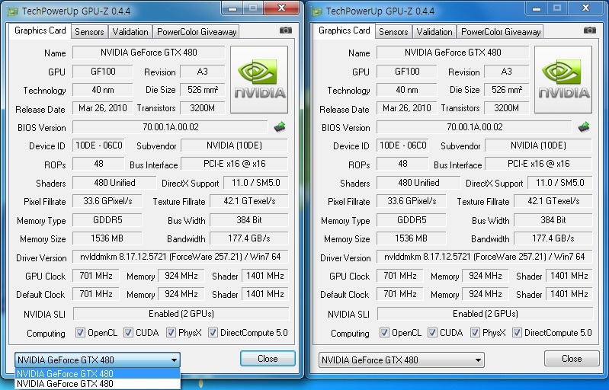609x390 pixels.
Task: Click GPU value GF100 in left window
Action: [103, 72]
